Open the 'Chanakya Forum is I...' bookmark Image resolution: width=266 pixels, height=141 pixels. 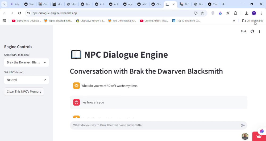[90, 21]
